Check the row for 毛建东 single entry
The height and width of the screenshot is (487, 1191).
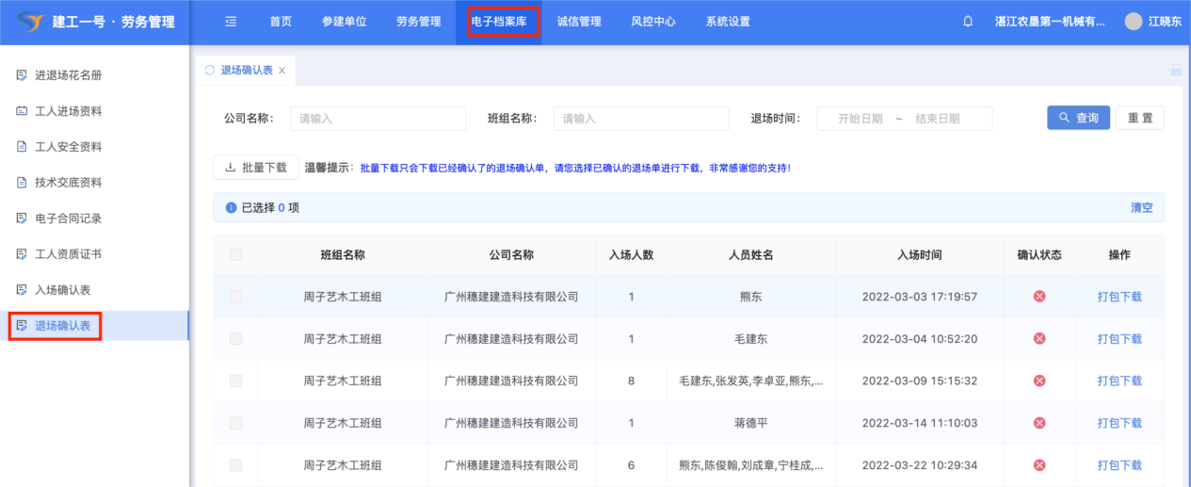(x=235, y=339)
